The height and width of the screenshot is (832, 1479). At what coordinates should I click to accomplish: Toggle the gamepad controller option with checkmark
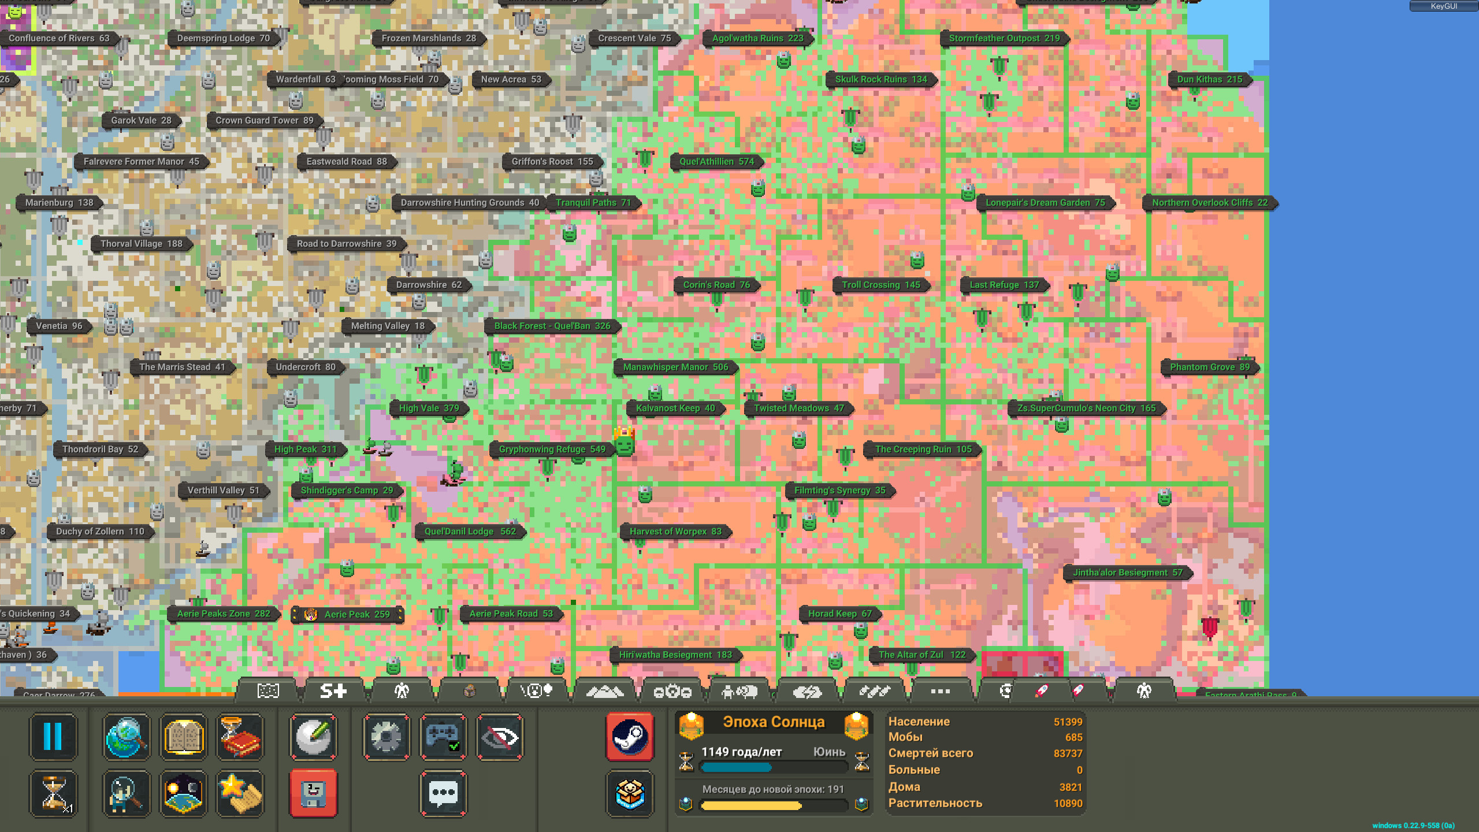click(x=443, y=737)
